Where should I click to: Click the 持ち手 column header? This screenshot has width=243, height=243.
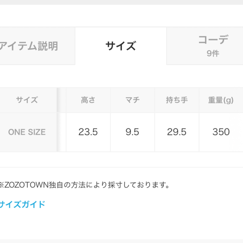coord(177,100)
